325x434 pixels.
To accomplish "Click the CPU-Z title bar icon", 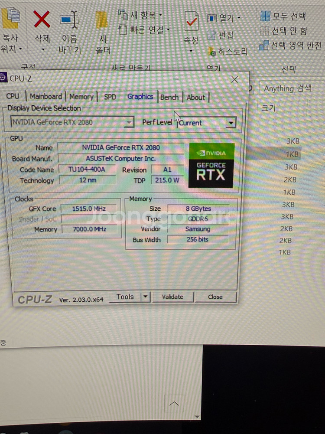I will 3,78.
